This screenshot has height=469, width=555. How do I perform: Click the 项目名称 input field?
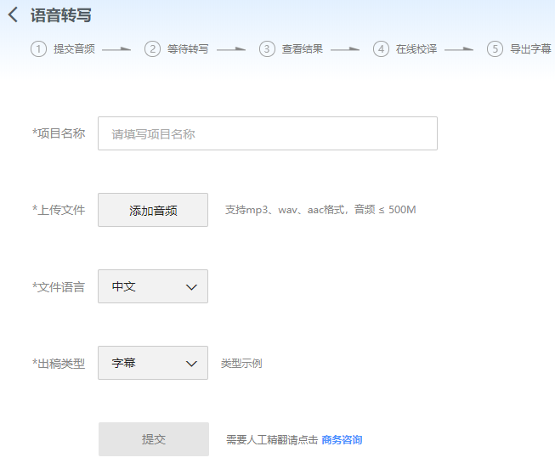[268, 133]
